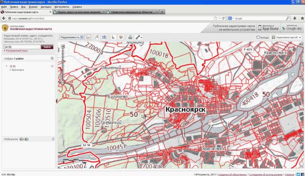Click the 100451 cadastral block label on map
The width and height of the screenshot is (305, 176).
[116, 147]
